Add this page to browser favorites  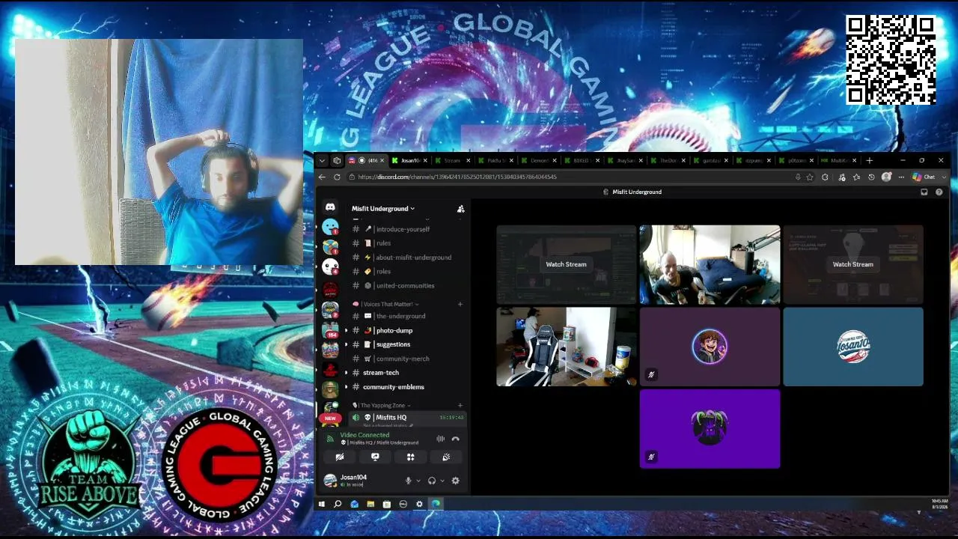click(x=810, y=177)
